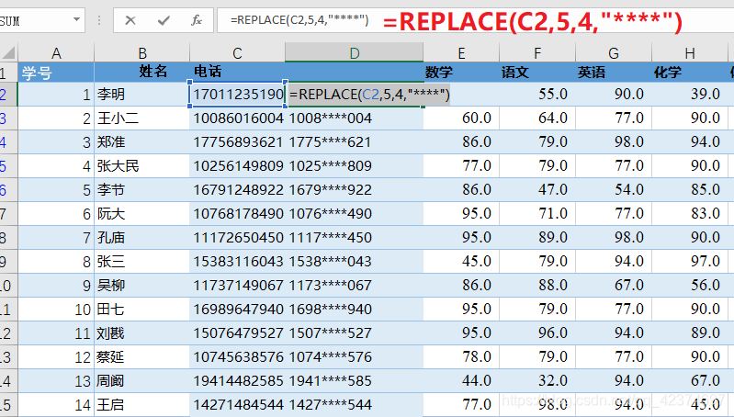Select column G header
The width and height of the screenshot is (734, 417).
[x=614, y=53]
